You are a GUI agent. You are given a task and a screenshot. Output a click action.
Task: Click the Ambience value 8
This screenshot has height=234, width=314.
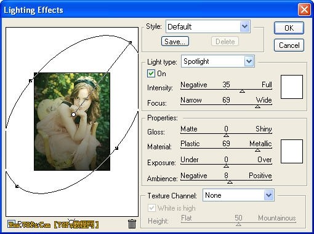coord(226,176)
